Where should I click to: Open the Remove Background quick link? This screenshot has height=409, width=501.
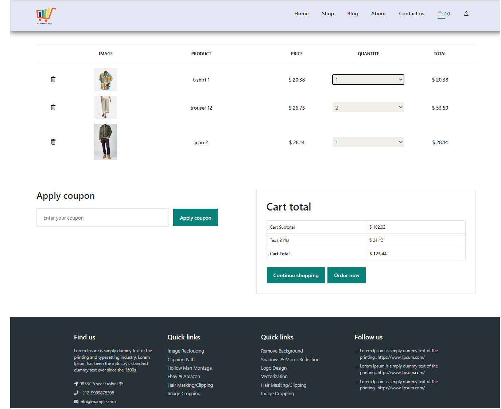[x=281, y=351]
